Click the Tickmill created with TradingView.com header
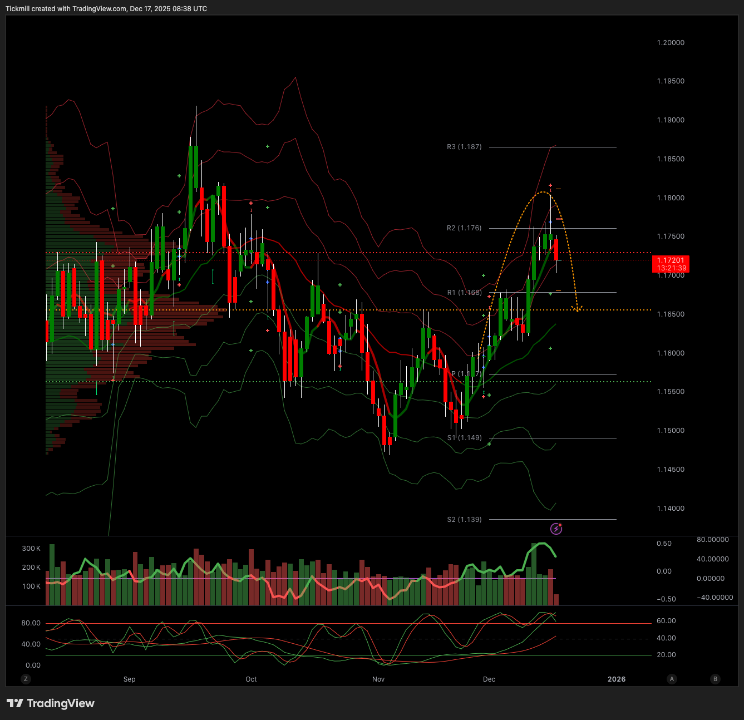Viewport: 744px width, 720px height. coord(106,9)
